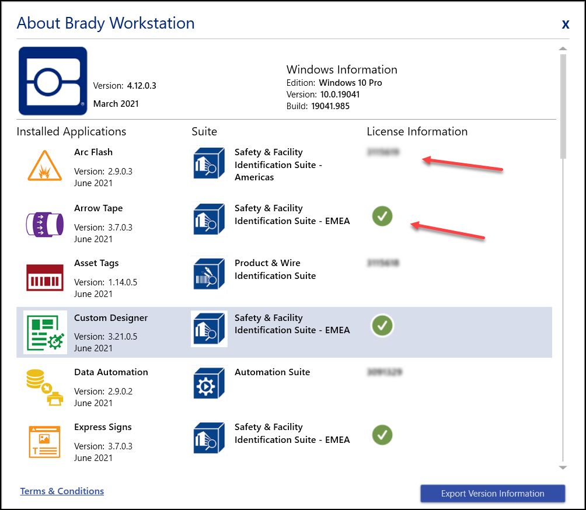Click the Export Version Information button

tap(492, 493)
